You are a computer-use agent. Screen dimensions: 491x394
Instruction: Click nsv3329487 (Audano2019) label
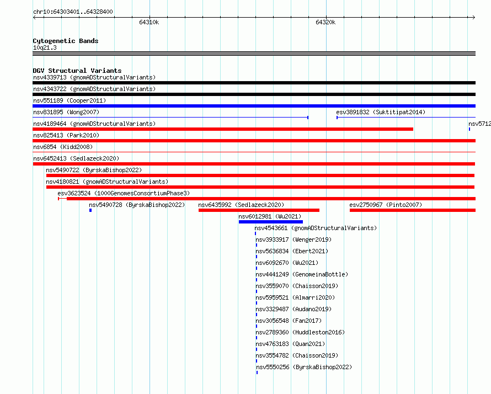tap(293, 309)
